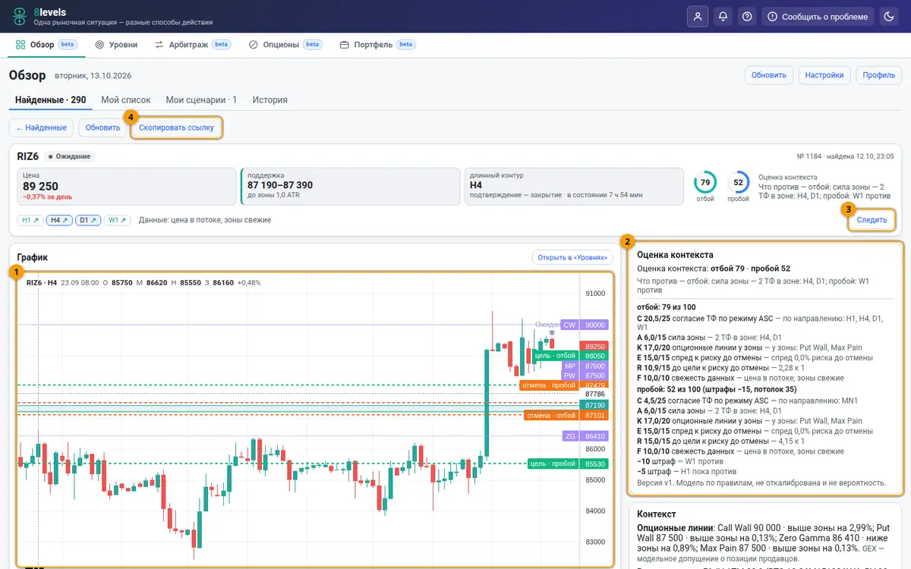Open the 'История' sub-tab
The image size is (911, 569).
(270, 100)
